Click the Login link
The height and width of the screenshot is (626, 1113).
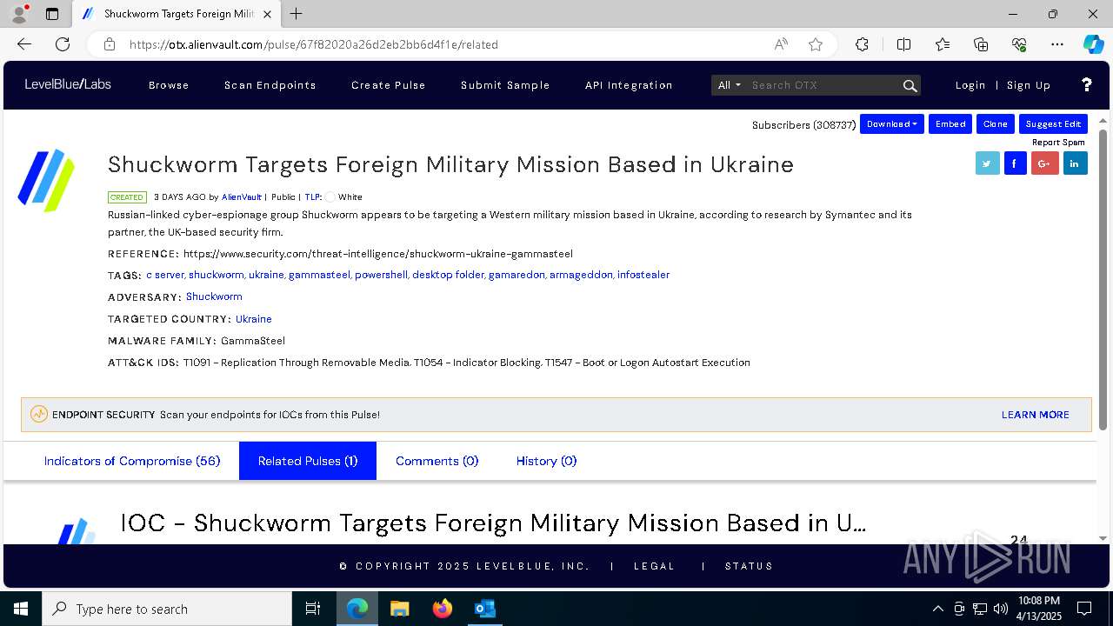point(970,85)
